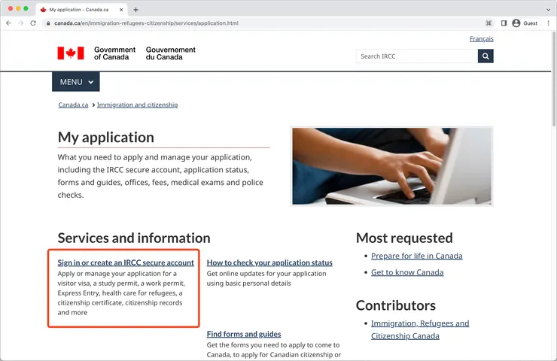Open Find forms and guides link
Viewport: 557px width, 361px height.
244,334
